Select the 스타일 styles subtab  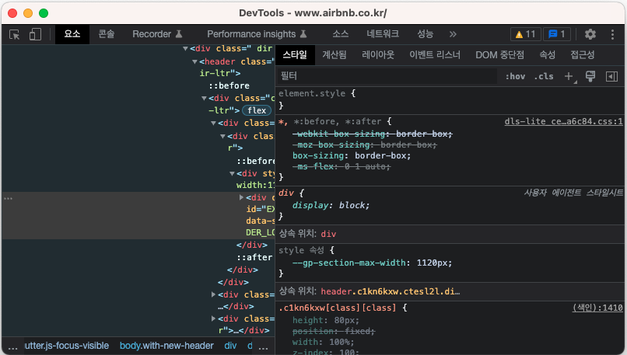tap(295, 54)
